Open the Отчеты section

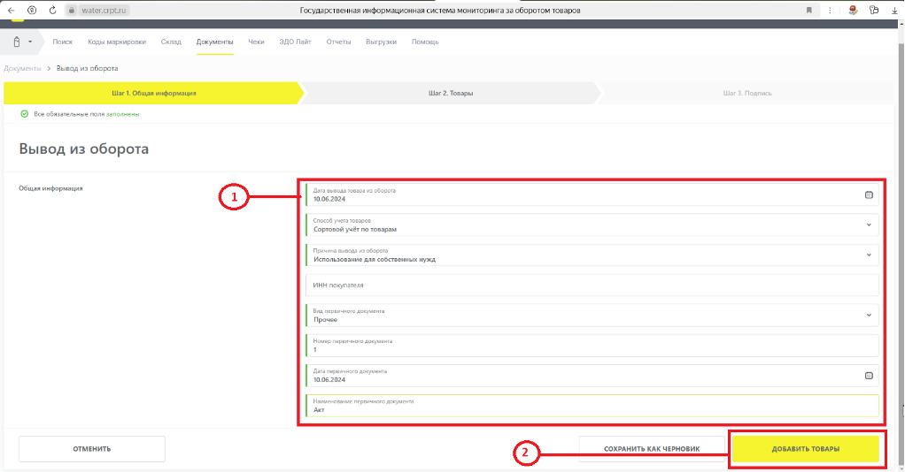[x=338, y=42]
